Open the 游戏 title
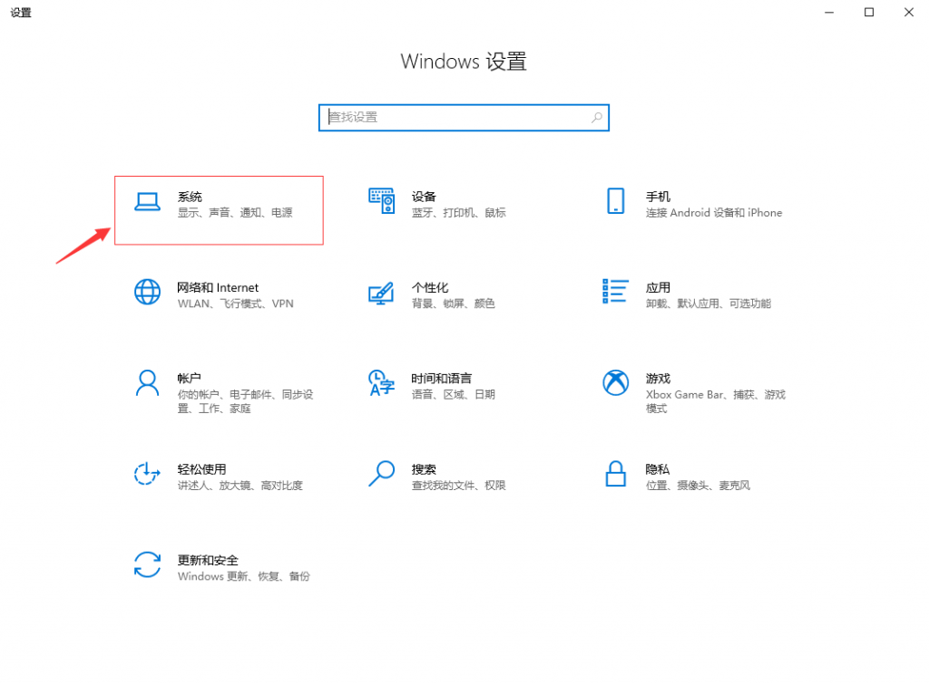 point(658,378)
